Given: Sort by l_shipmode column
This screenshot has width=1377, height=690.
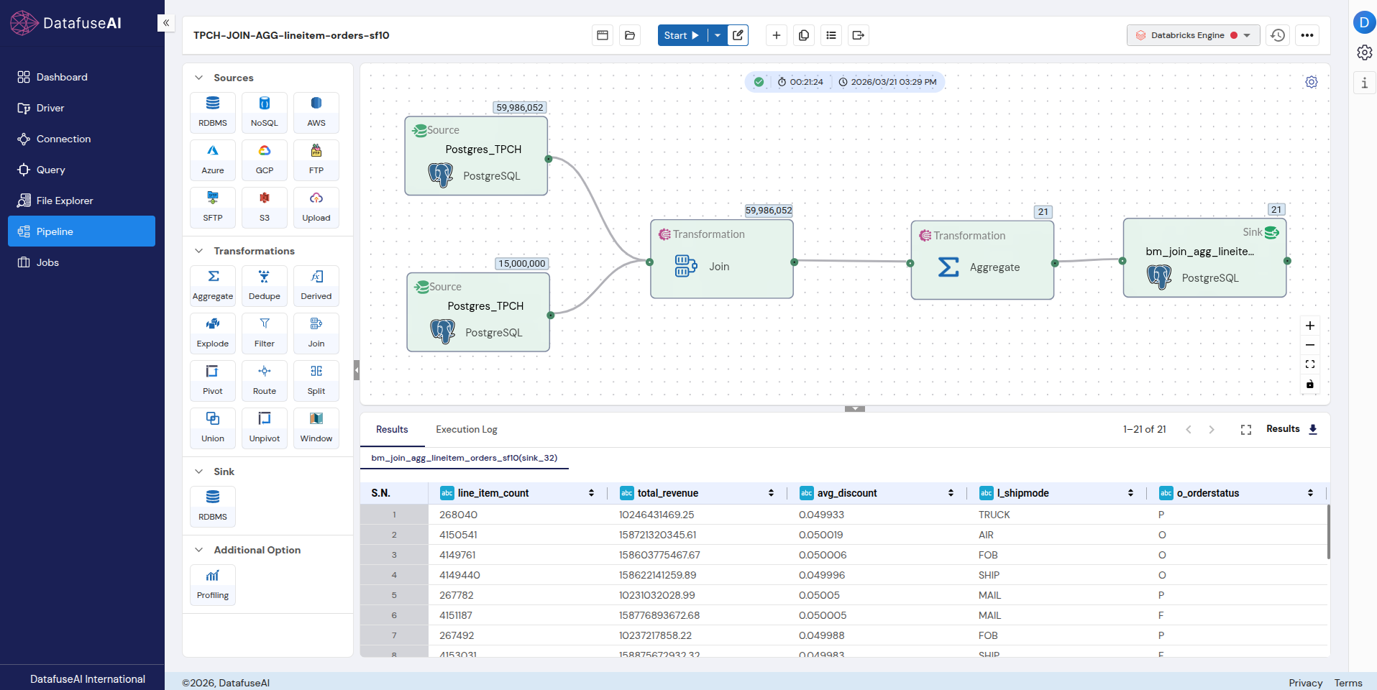Looking at the screenshot, I should pos(1130,493).
